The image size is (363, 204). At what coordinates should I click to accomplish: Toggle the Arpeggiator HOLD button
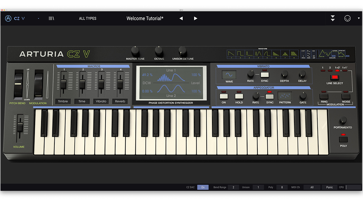coord(239,97)
